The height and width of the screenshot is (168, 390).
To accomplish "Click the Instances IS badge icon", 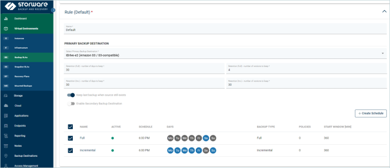I will 6,39.
